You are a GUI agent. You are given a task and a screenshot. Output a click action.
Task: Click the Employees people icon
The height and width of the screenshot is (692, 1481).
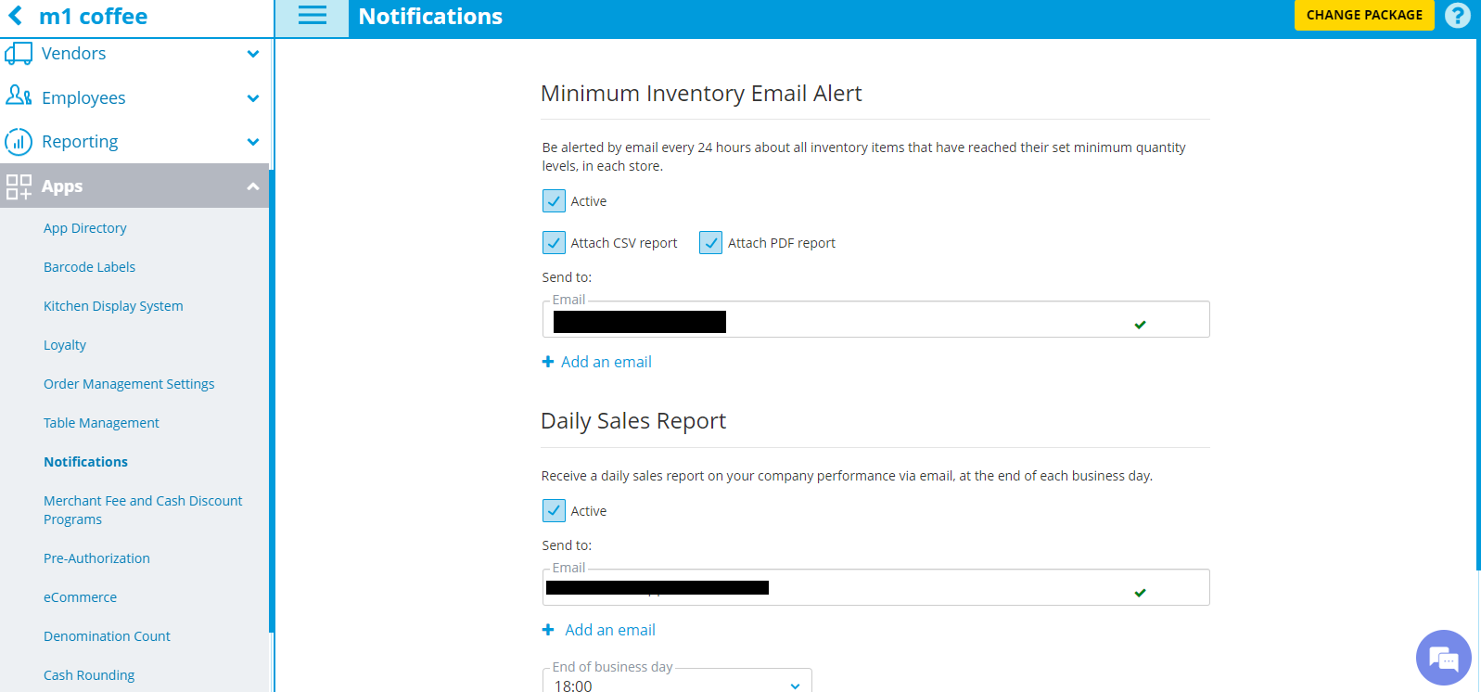point(19,96)
